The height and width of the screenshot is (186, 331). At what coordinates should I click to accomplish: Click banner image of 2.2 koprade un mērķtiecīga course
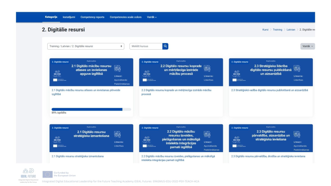point(181,72)
